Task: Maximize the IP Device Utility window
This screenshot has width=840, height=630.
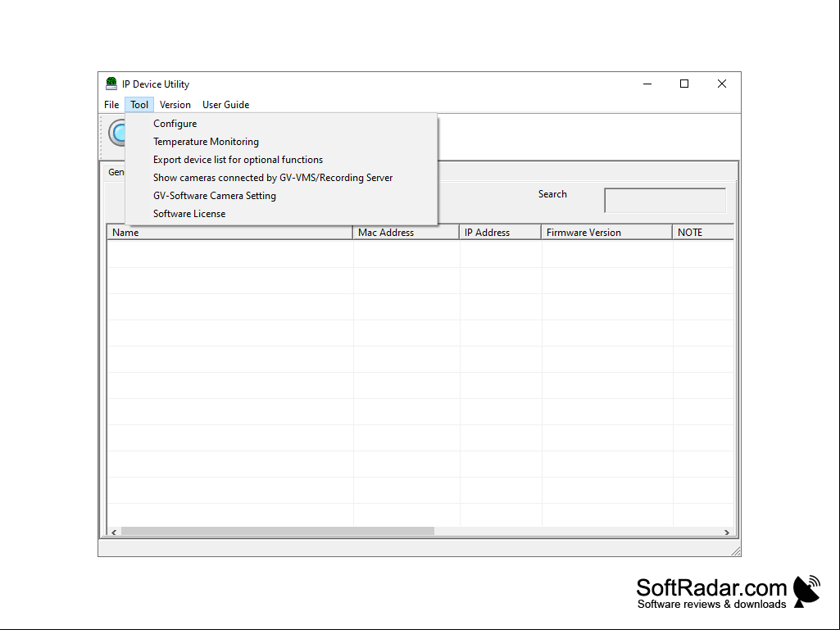Action: point(684,84)
